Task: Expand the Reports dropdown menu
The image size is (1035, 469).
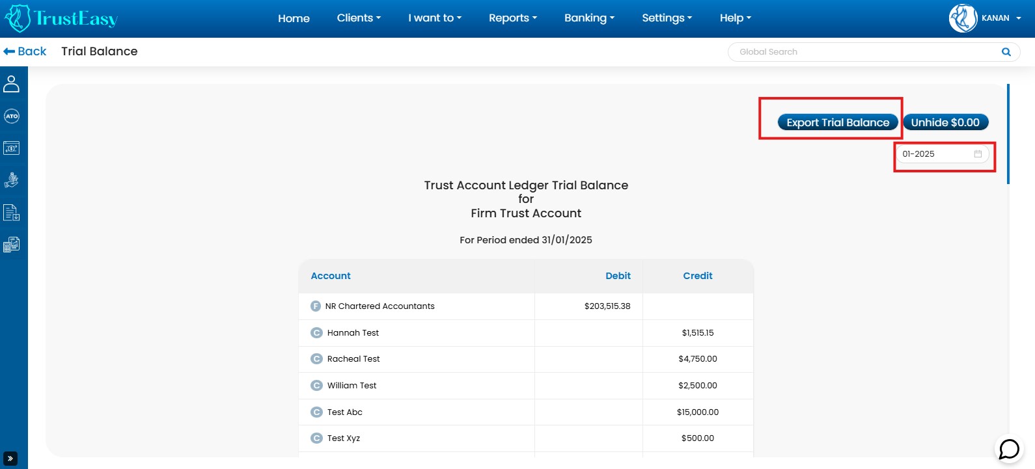Action: (x=513, y=18)
